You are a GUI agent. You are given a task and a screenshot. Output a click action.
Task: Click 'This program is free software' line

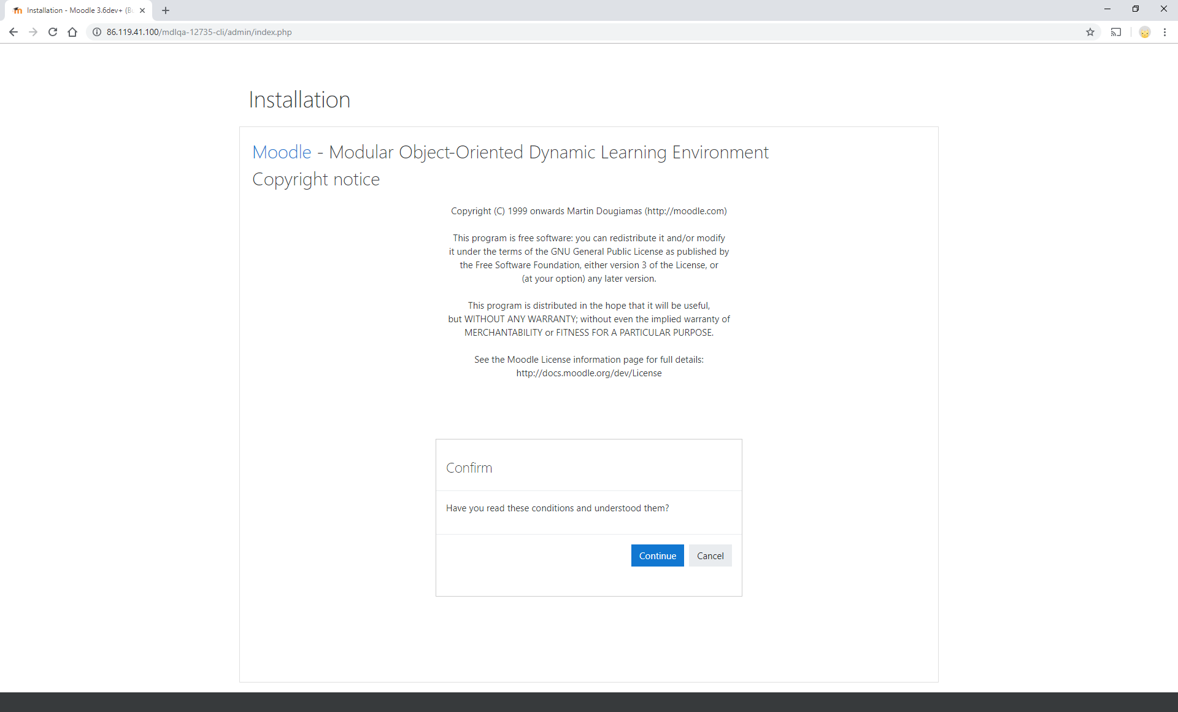coord(589,238)
